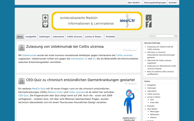Image resolution: width=194 pixels, height=121 pixels.
Task: Follow the Interleukine 12 link
Action: pyautogui.click(x=79, y=59)
